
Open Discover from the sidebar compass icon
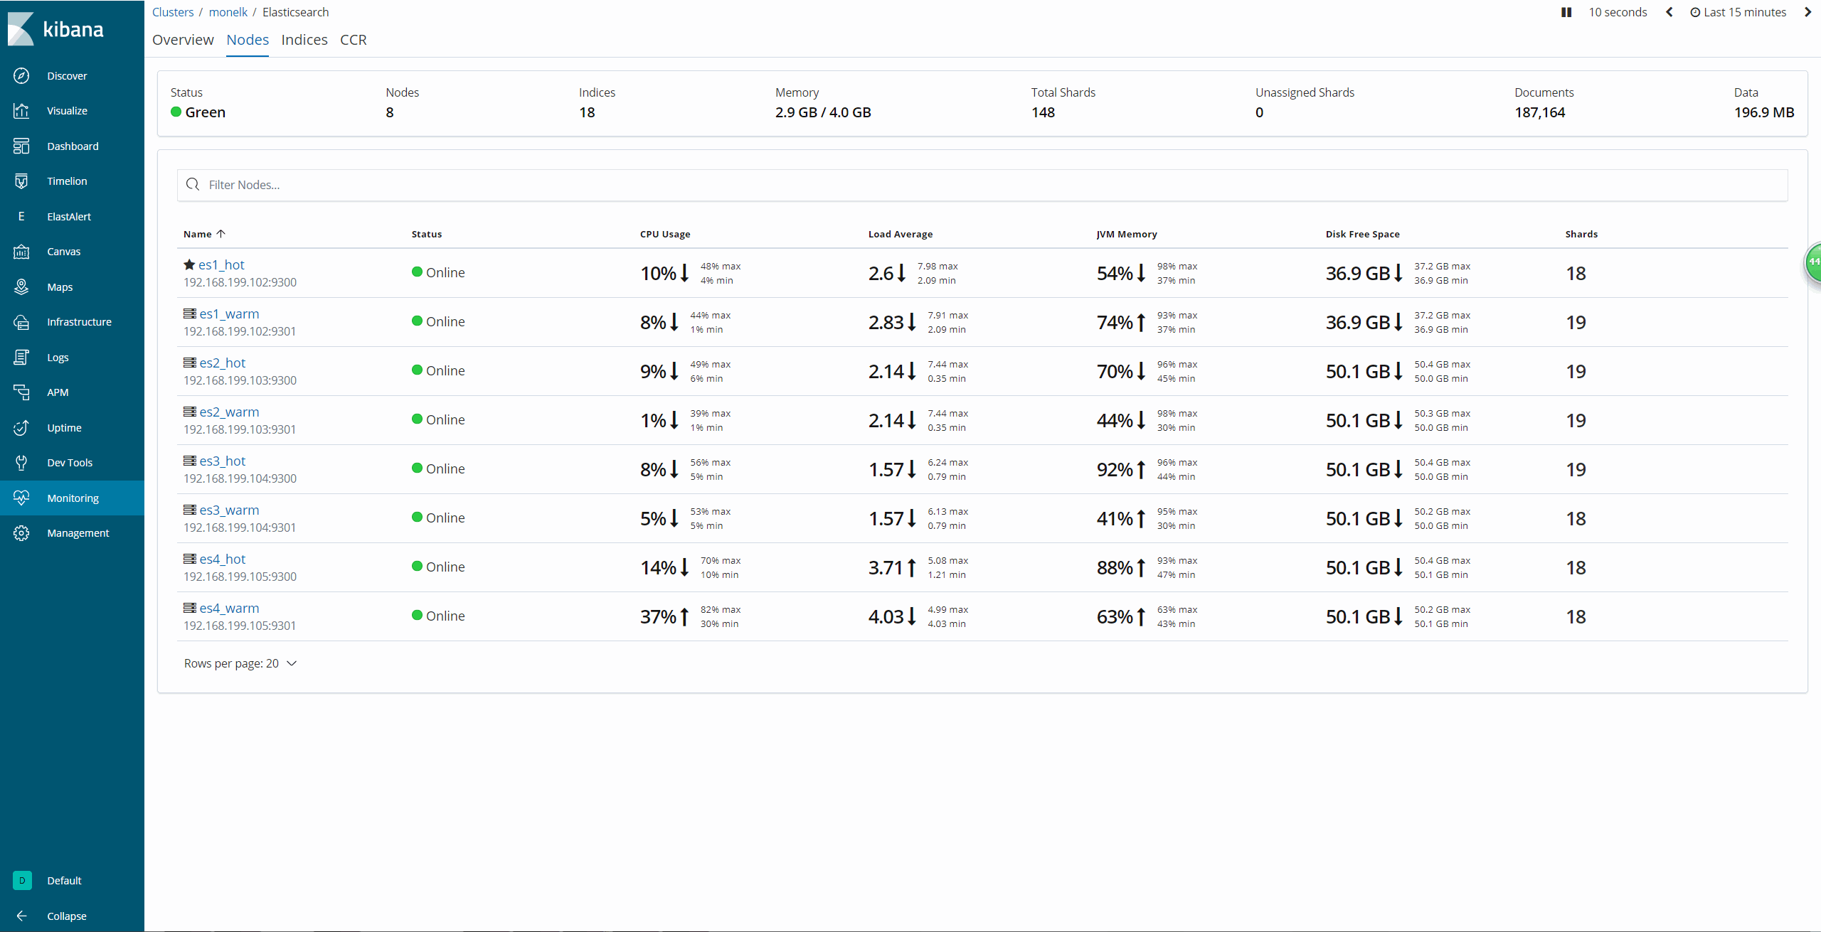[21, 75]
